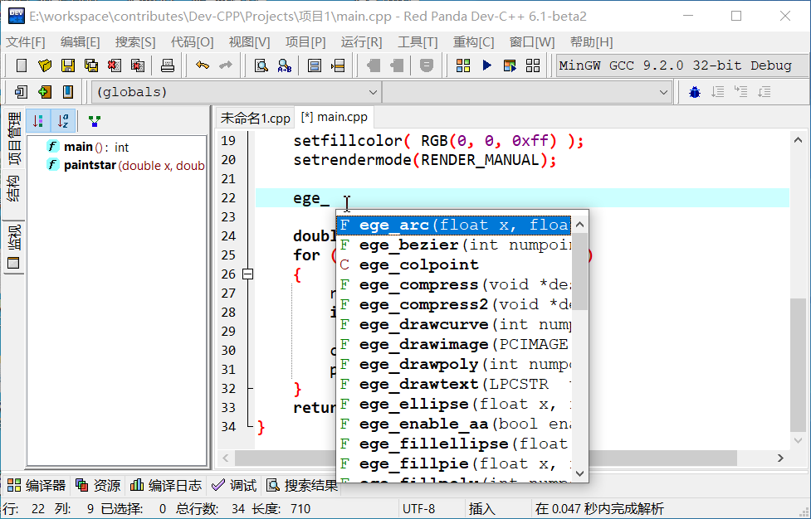The height and width of the screenshot is (519, 811).
Task: Choose ege_bezier from the completion list
Action: [454, 245]
